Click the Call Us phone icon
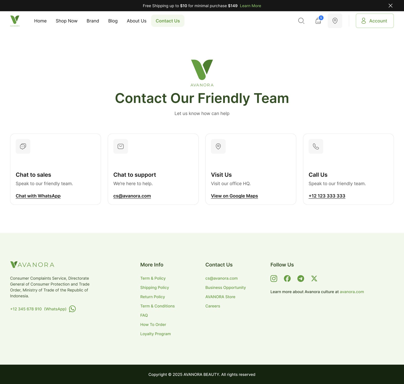This screenshot has height=384, width=404. [x=316, y=146]
